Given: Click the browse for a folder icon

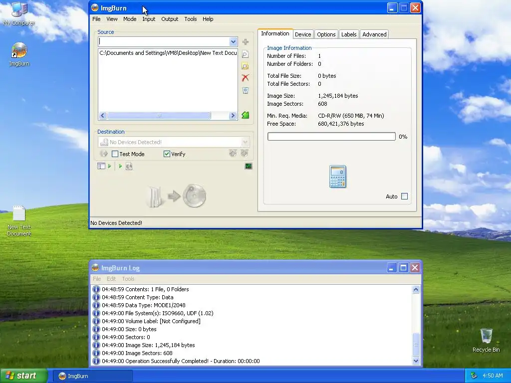Looking at the screenshot, I should pyautogui.click(x=246, y=66).
